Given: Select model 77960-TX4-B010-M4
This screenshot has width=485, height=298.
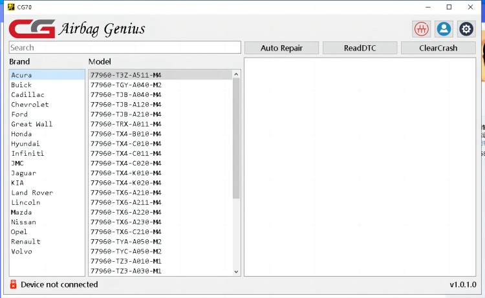Looking at the screenshot, I should (x=160, y=134).
